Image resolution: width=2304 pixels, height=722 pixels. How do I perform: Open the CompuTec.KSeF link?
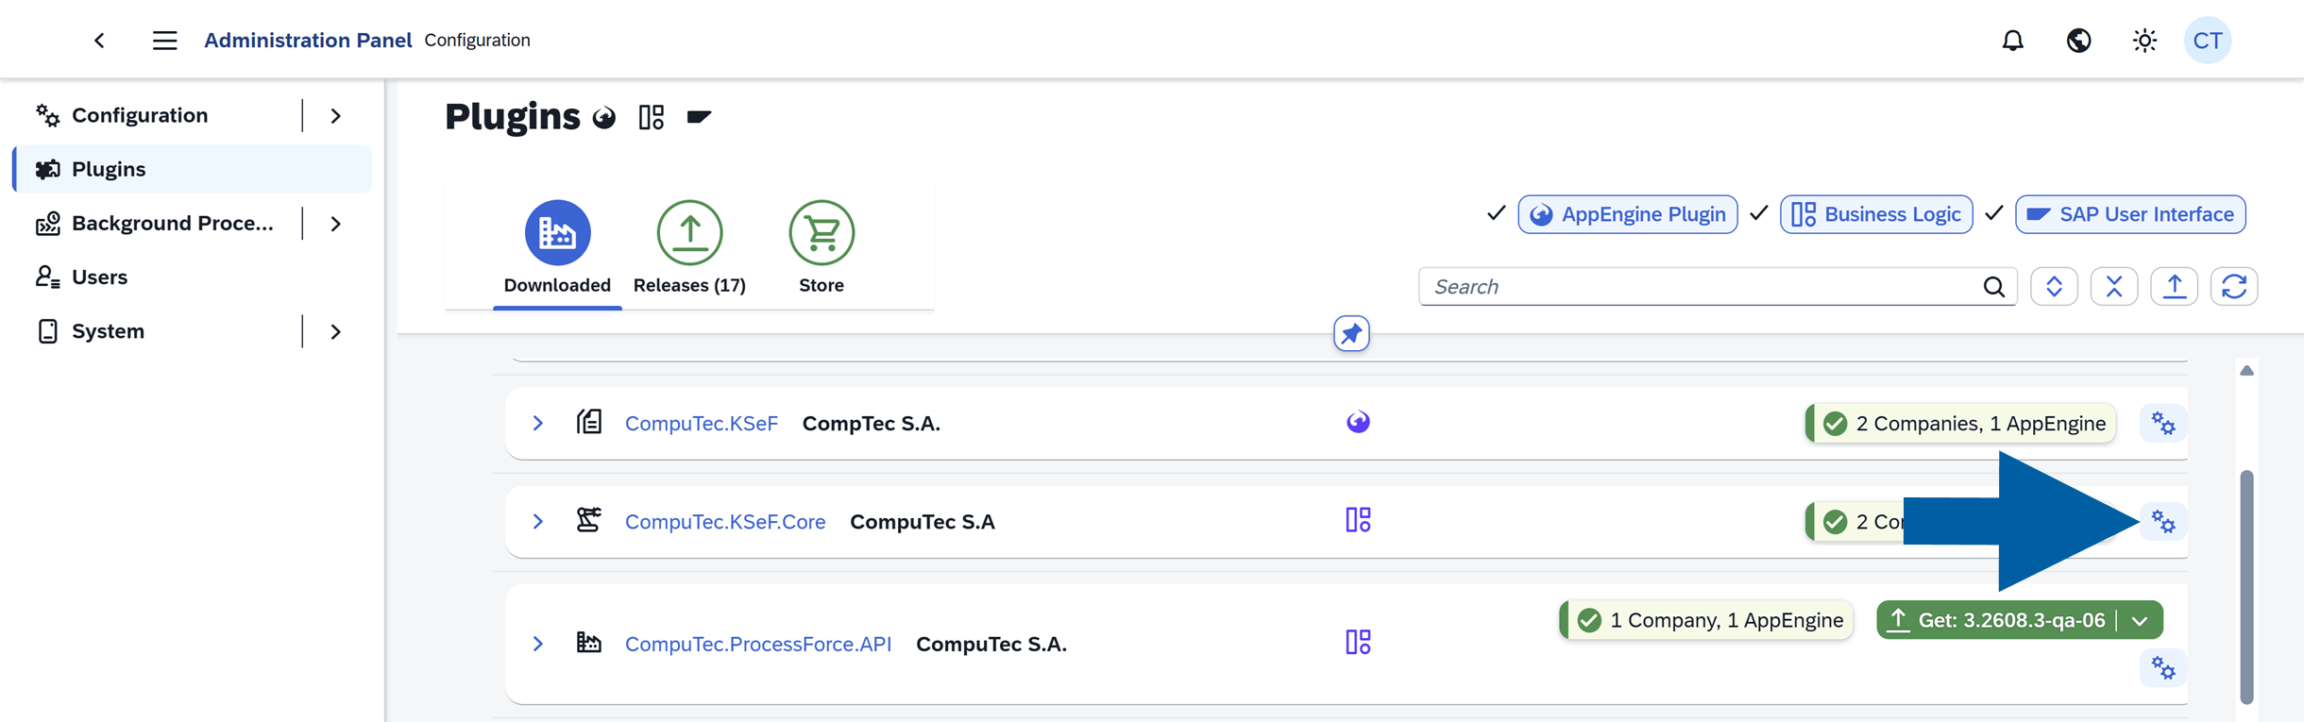click(702, 424)
